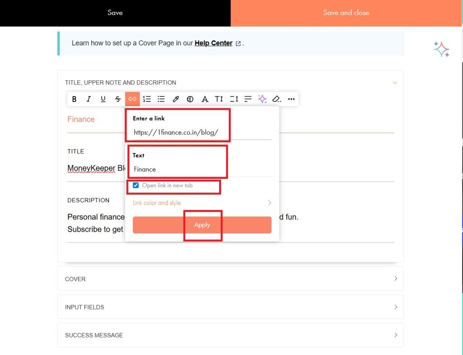Click the Apply button
The image size is (463, 355).
point(202,225)
